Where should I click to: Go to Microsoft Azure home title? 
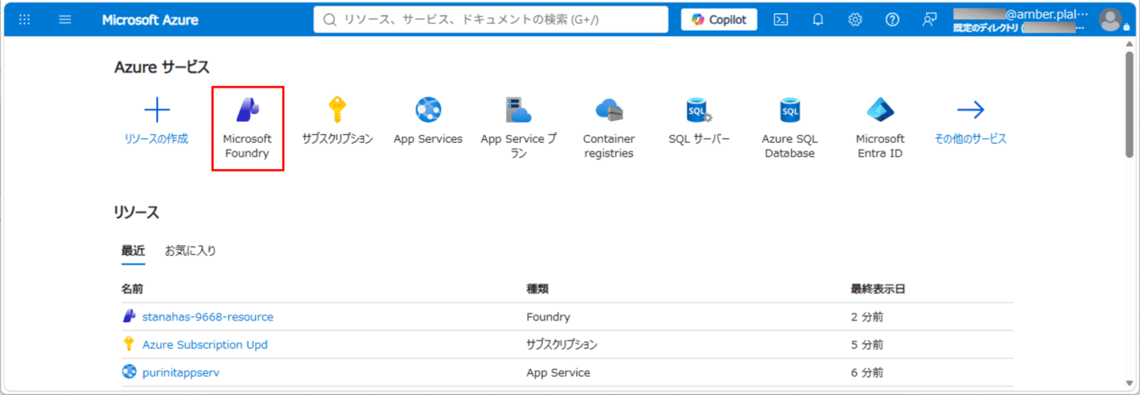pyautogui.click(x=150, y=19)
